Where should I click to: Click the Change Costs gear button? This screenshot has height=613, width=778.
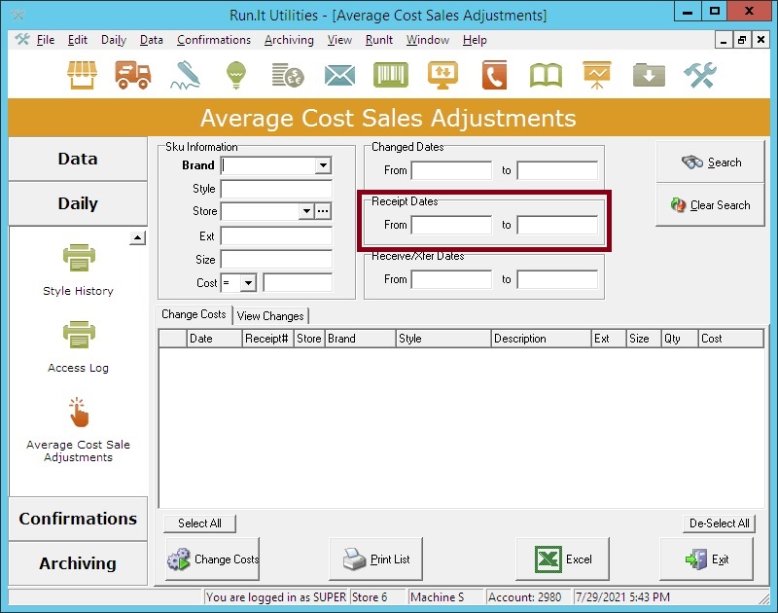(212, 559)
